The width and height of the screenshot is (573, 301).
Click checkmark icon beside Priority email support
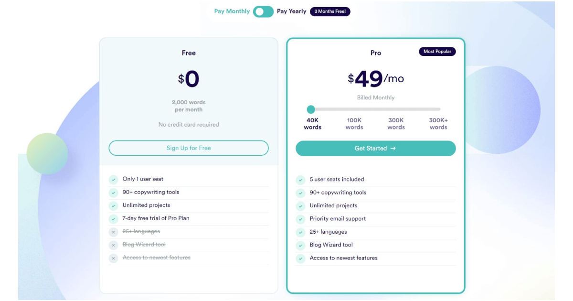[300, 219]
